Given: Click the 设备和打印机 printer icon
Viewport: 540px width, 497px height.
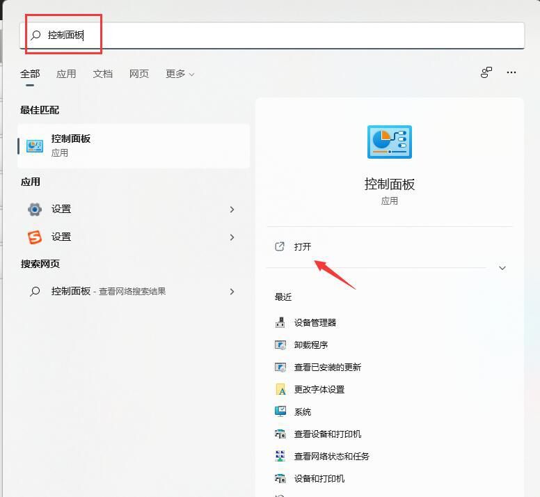Looking at the screenshot, I should point(280,478).
